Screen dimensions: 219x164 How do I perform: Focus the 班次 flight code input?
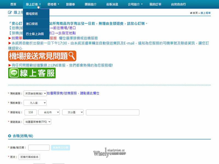click(29, 157)
